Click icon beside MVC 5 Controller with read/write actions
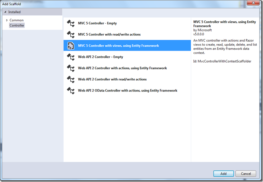This screenshot has height=182, width=263. pos(71,34)
